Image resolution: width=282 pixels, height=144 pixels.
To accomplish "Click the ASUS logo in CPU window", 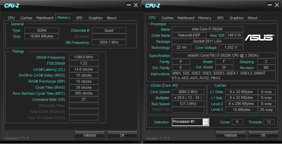I will pyautogui.click(x=259, y=37).
